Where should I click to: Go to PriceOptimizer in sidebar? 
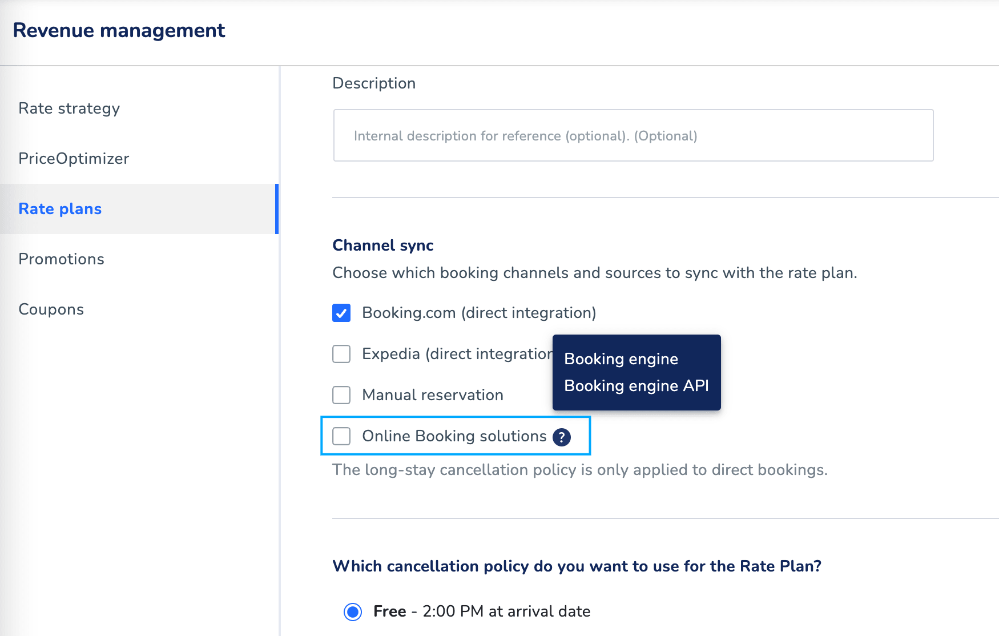[x=74, y=159]
